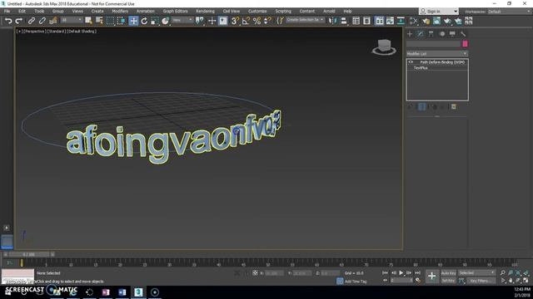533x299 pixels.
Task: Toggle Spinner Snap icon
Action: (x=267, y=21)
